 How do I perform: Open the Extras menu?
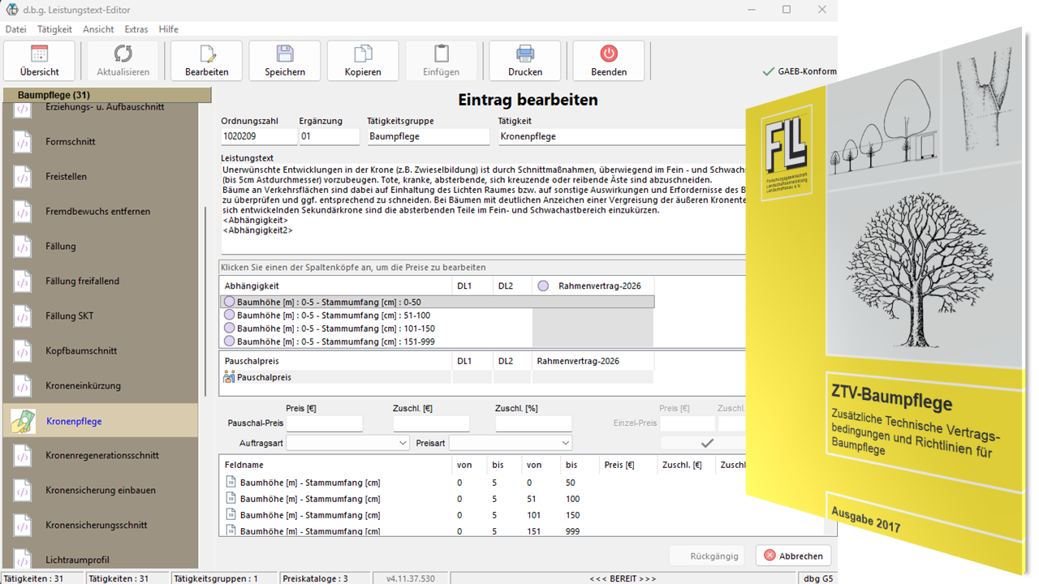[136, 29]
